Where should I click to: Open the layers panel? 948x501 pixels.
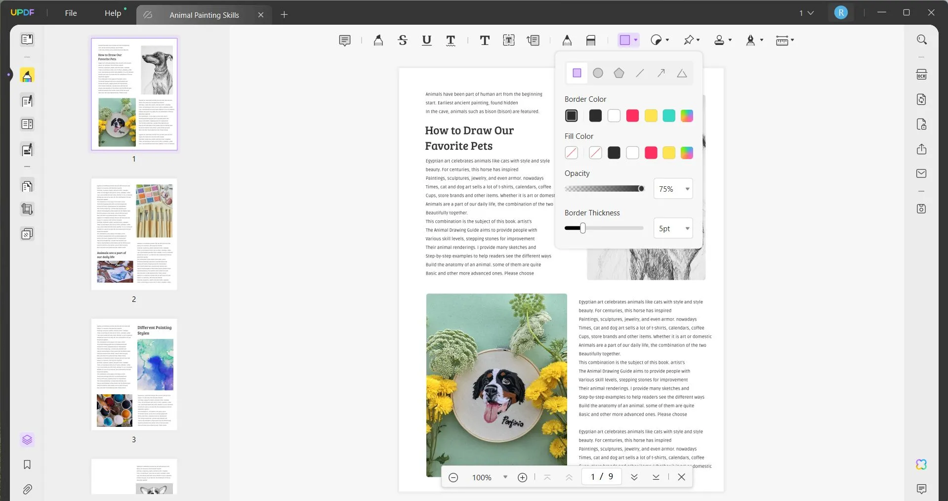[x=27, y=440]
